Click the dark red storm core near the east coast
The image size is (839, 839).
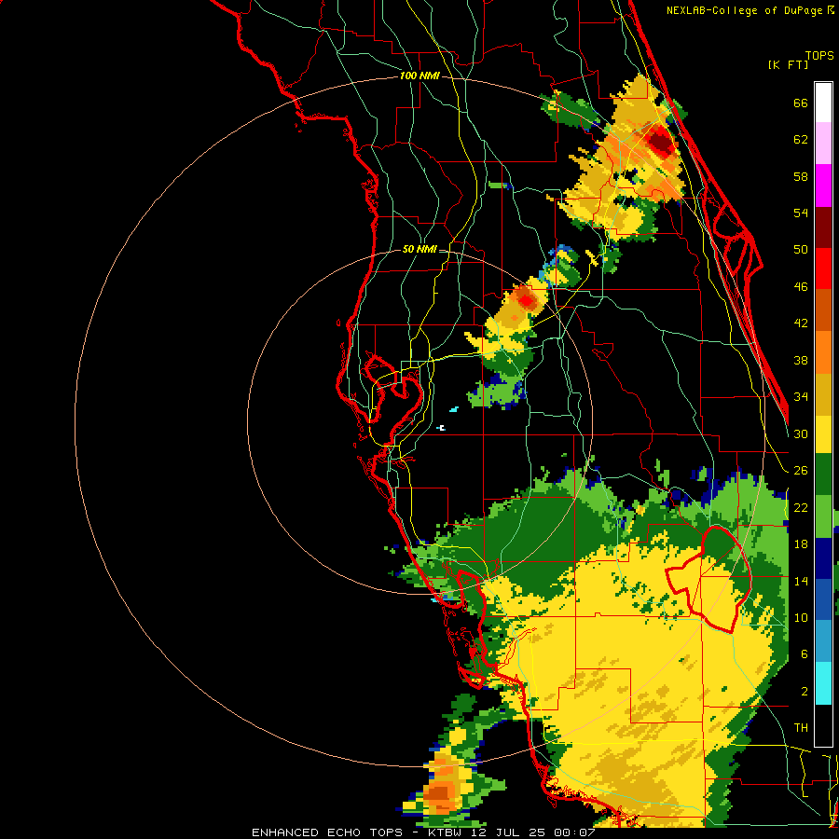click(x=660, y=143)
